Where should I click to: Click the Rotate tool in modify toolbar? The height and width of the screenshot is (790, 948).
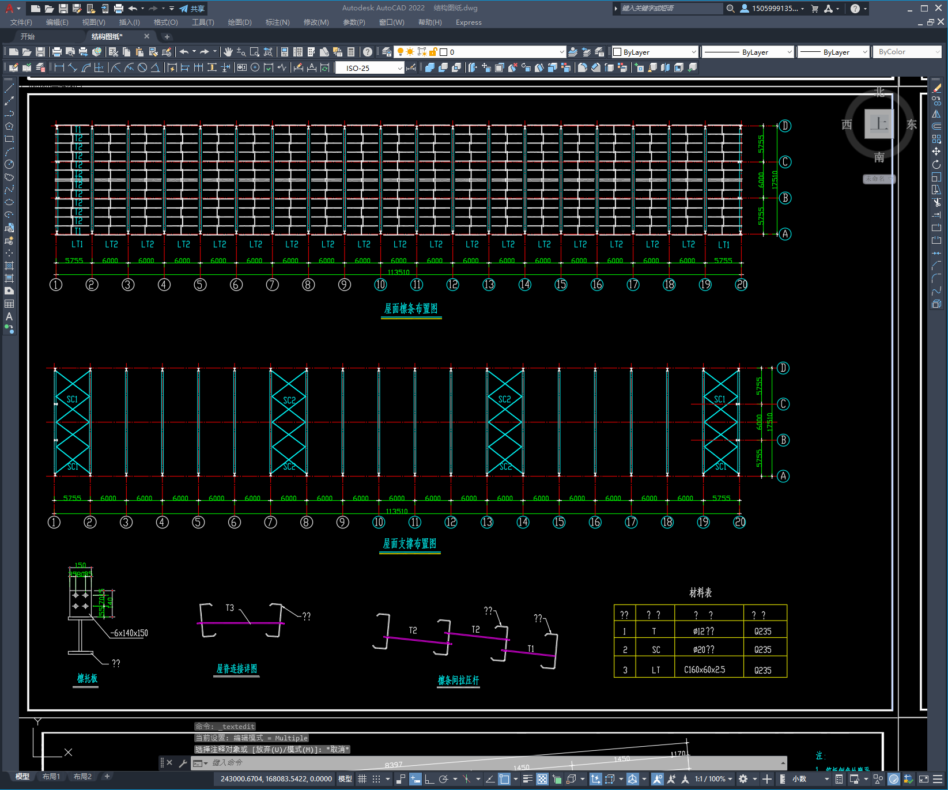pyautogui.click(x=936, y=164)
